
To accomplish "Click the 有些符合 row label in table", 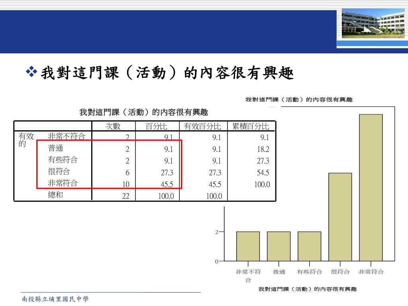I will 63,160.
